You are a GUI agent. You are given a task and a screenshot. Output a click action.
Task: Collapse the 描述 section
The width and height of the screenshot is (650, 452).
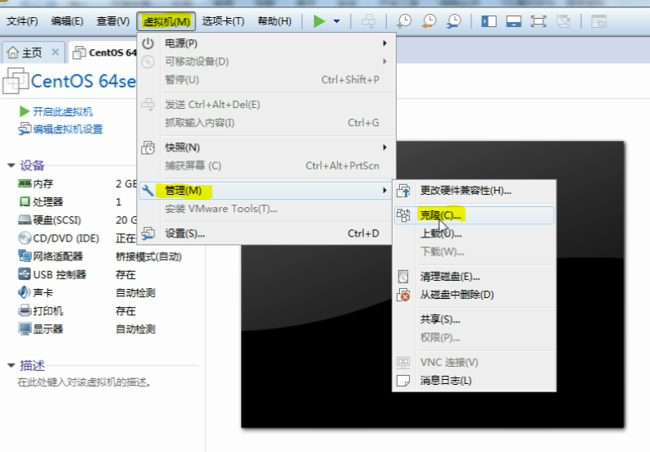pyautogui.click(x=11, y=365)
